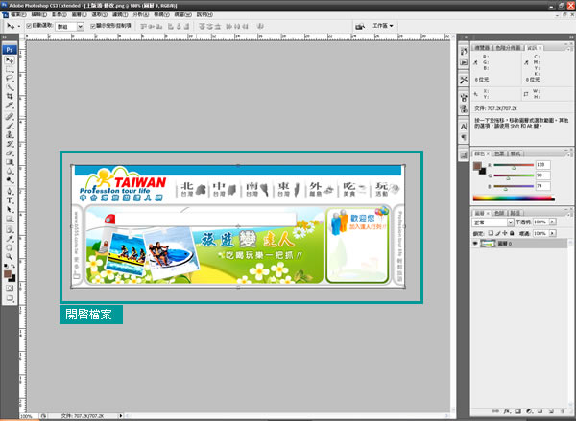The height and width of the screenshot is (421, 576).
Task: Open status bar info arrow
Action: tap(121, 416)
